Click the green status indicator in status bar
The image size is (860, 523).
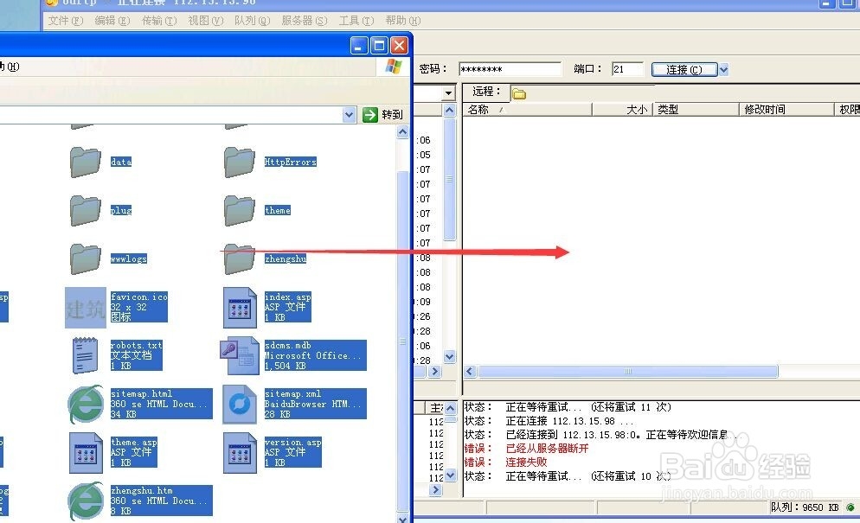(x=850, y=507)
